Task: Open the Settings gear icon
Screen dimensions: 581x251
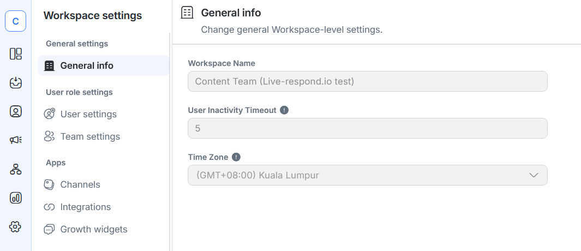Action: click(x=15, y=226)
